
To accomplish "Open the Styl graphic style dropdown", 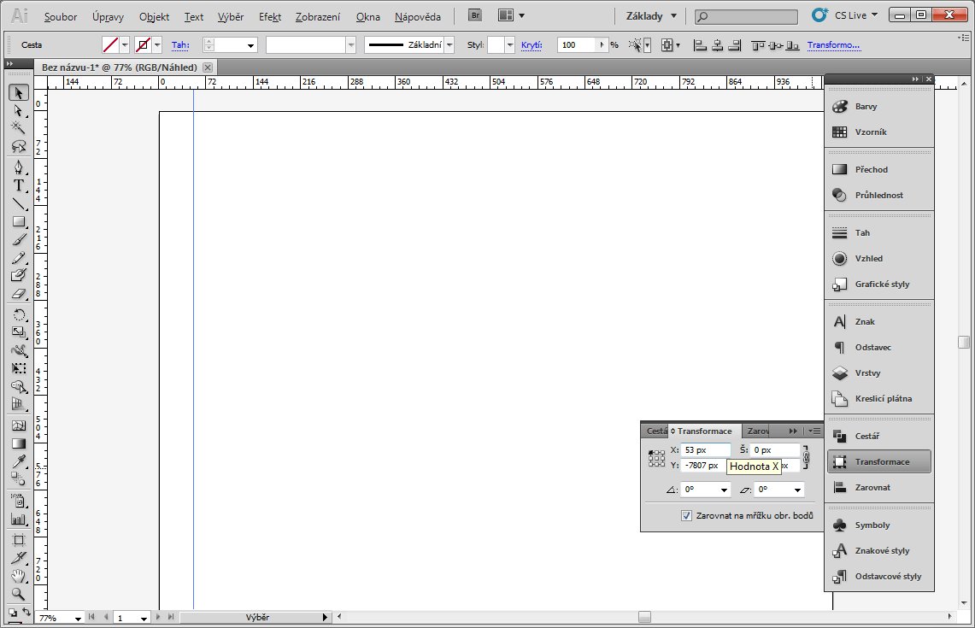I will (x=510, y=44).
